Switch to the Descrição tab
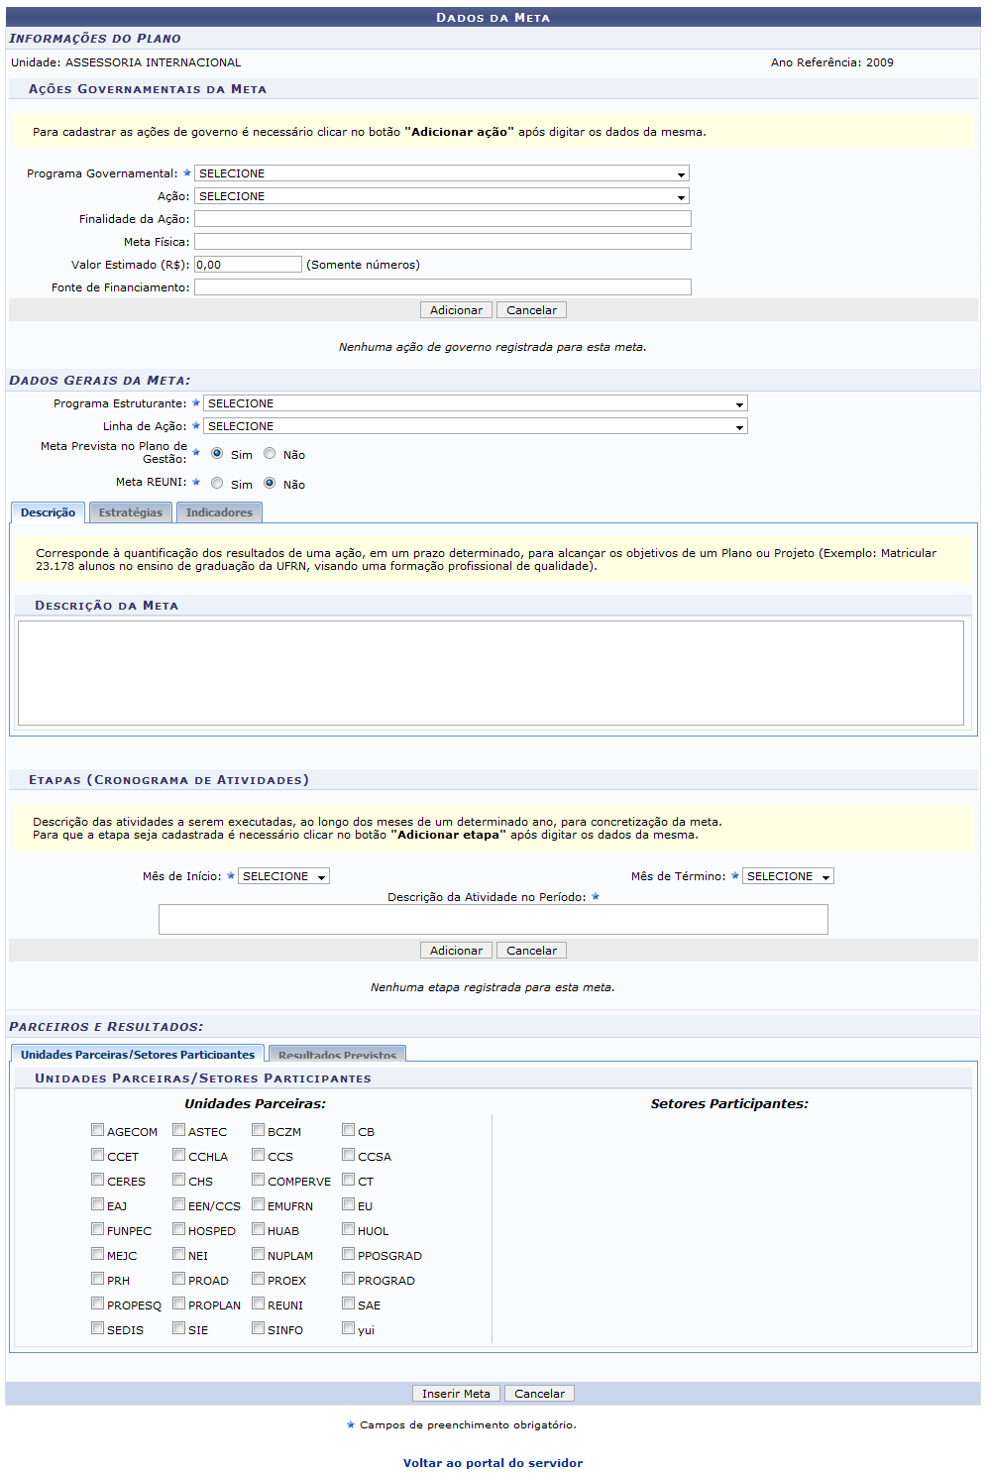 48,512
